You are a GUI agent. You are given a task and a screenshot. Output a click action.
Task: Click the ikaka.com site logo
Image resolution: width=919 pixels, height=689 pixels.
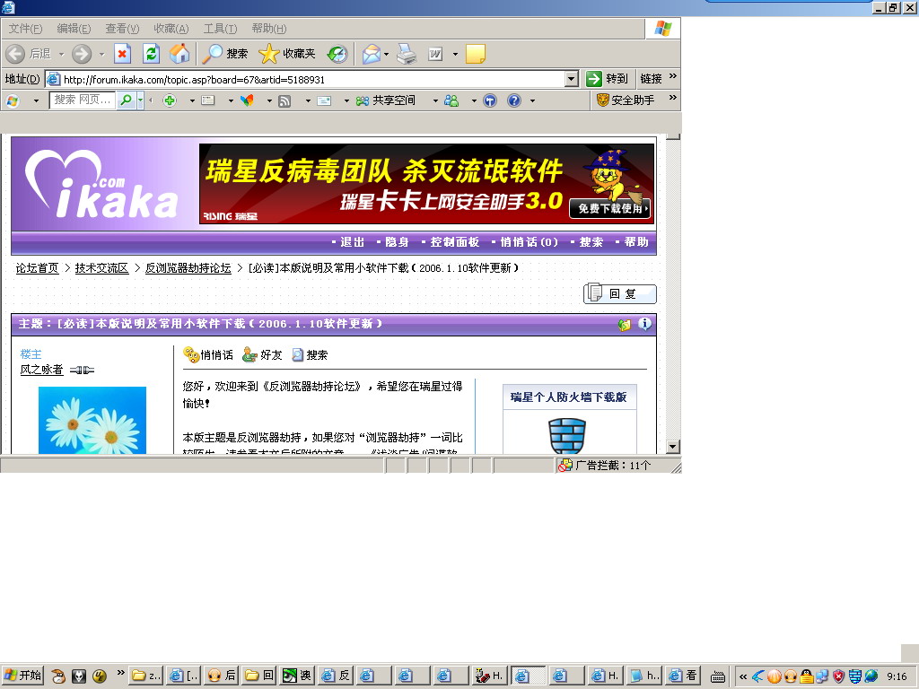pos(102,184)
